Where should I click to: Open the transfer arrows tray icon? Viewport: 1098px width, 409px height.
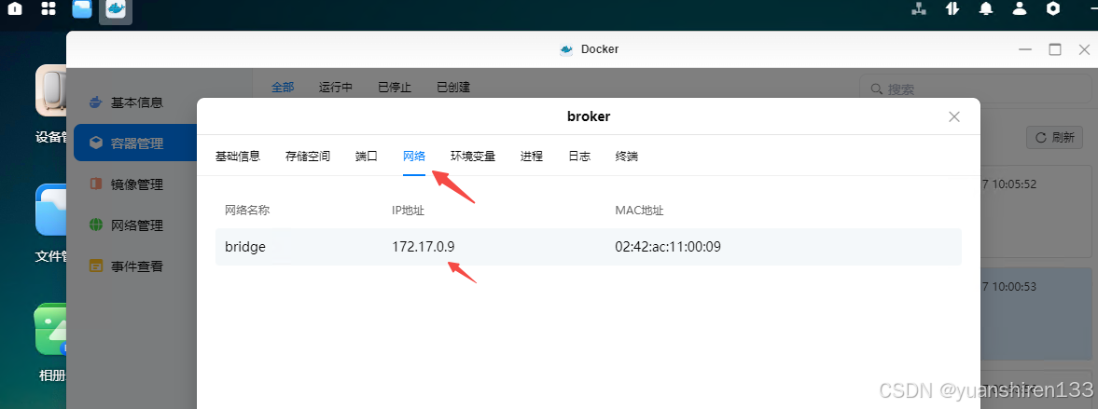click(952, 8)
